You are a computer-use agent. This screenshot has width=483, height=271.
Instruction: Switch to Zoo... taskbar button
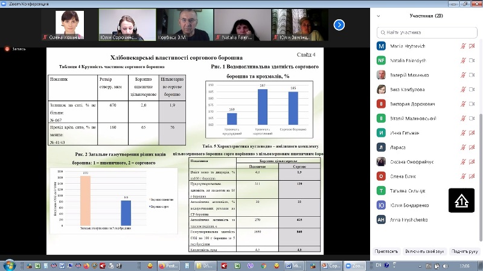(354, 266)
